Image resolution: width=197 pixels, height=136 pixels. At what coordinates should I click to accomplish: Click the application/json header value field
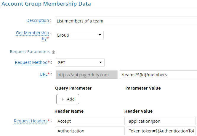coord(161,121)
